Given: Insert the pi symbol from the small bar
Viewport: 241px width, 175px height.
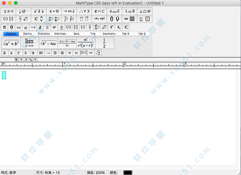Looking at the screenshot, I should click(4, 27).
